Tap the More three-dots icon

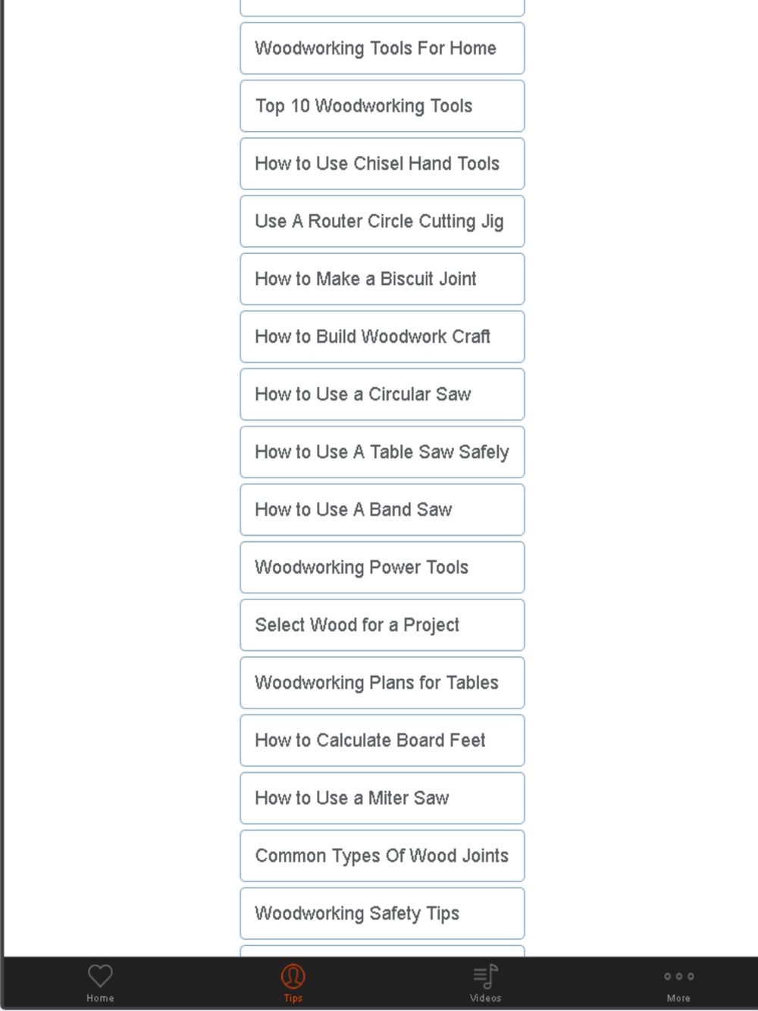point(678,976)
